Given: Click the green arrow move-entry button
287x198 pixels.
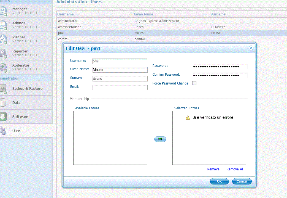Looking at the screenshot, I should click(x=160, y=139).
